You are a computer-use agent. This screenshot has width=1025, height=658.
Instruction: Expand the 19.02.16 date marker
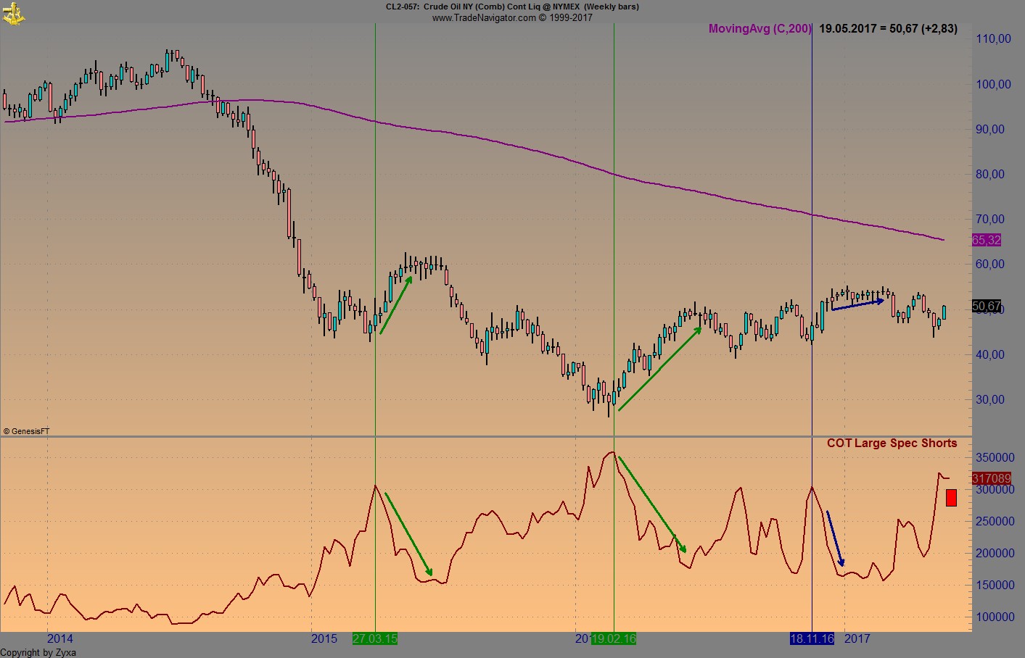pos(614,639)
